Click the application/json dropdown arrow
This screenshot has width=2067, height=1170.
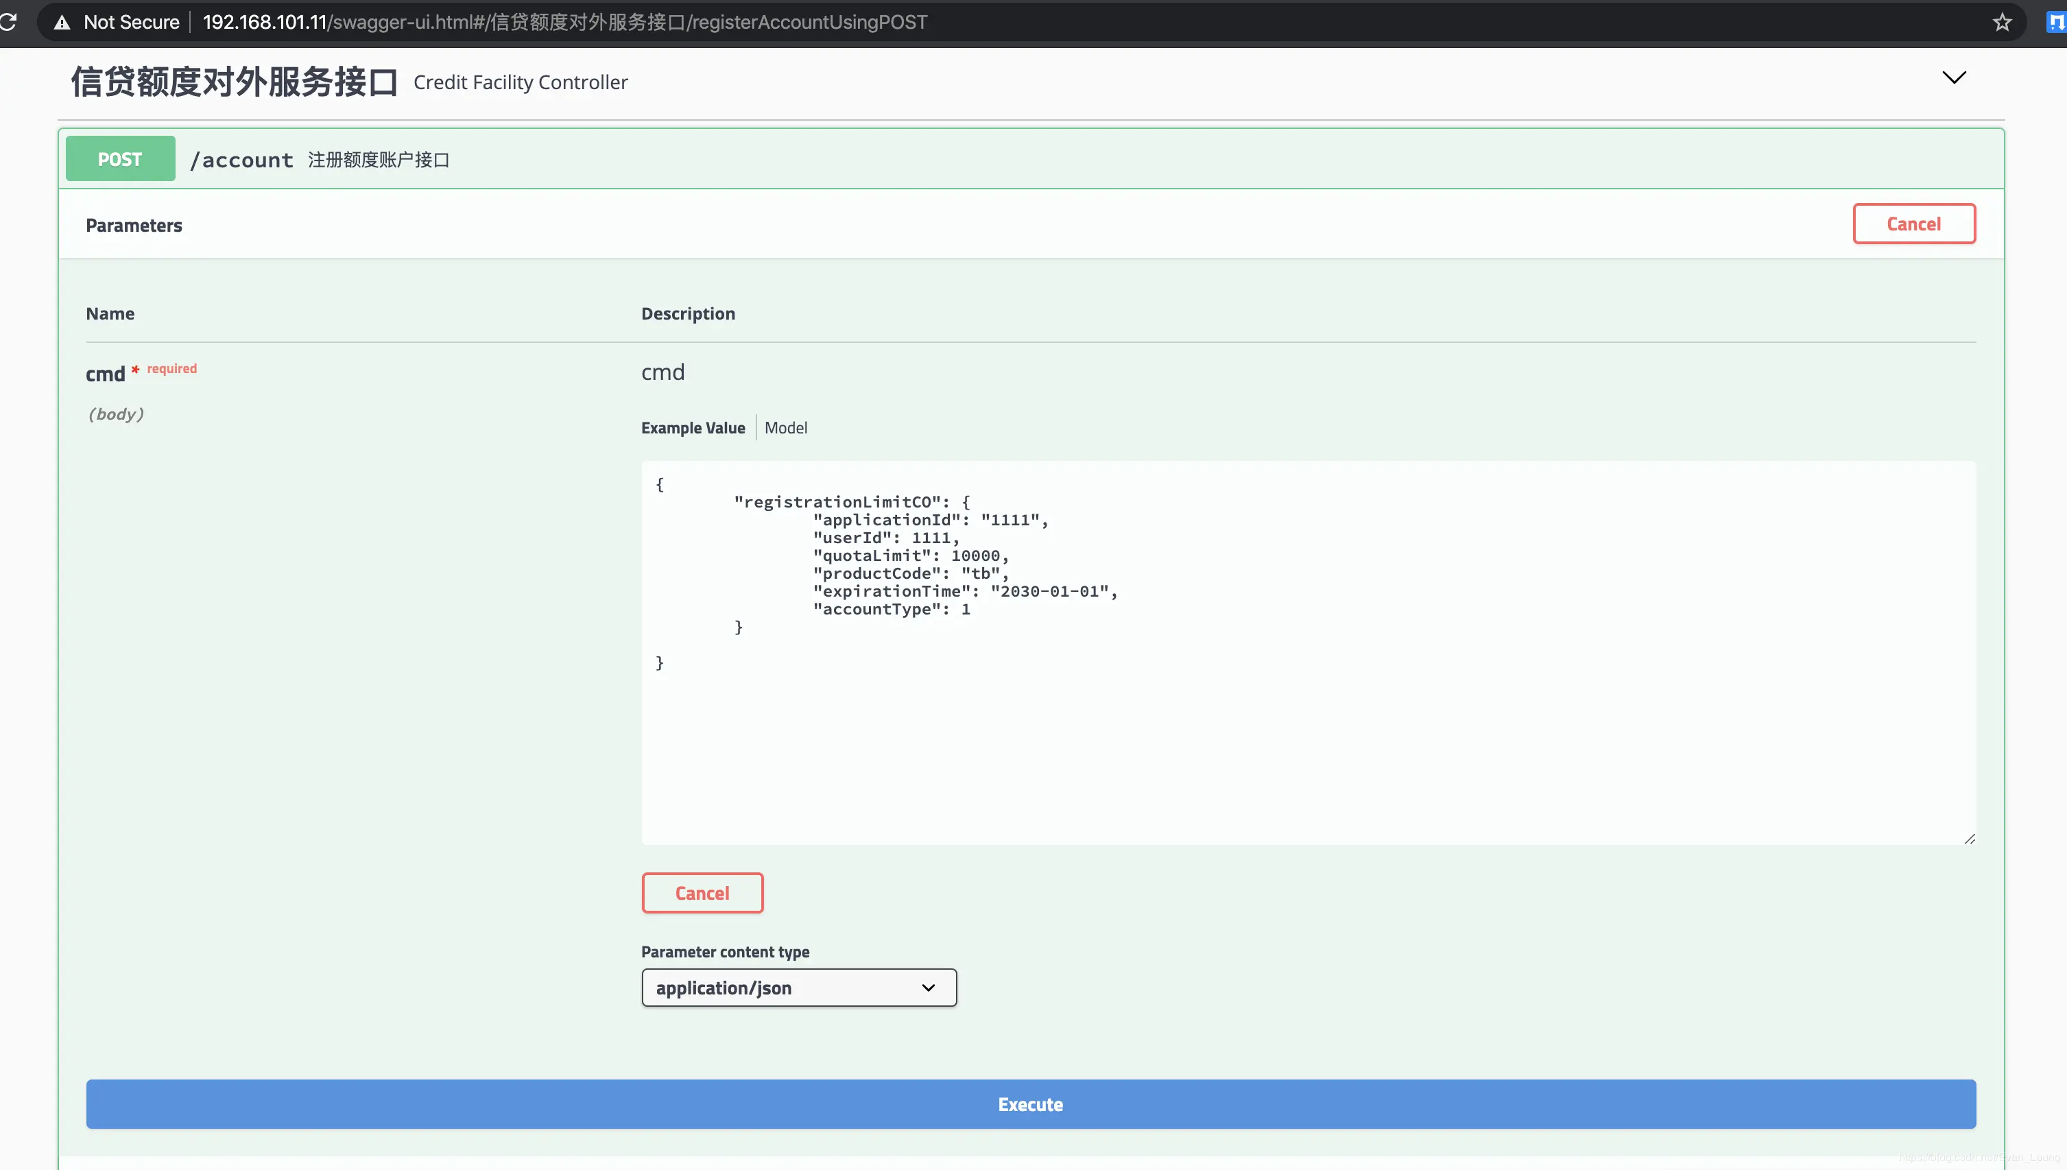click(x=928, y=988)
